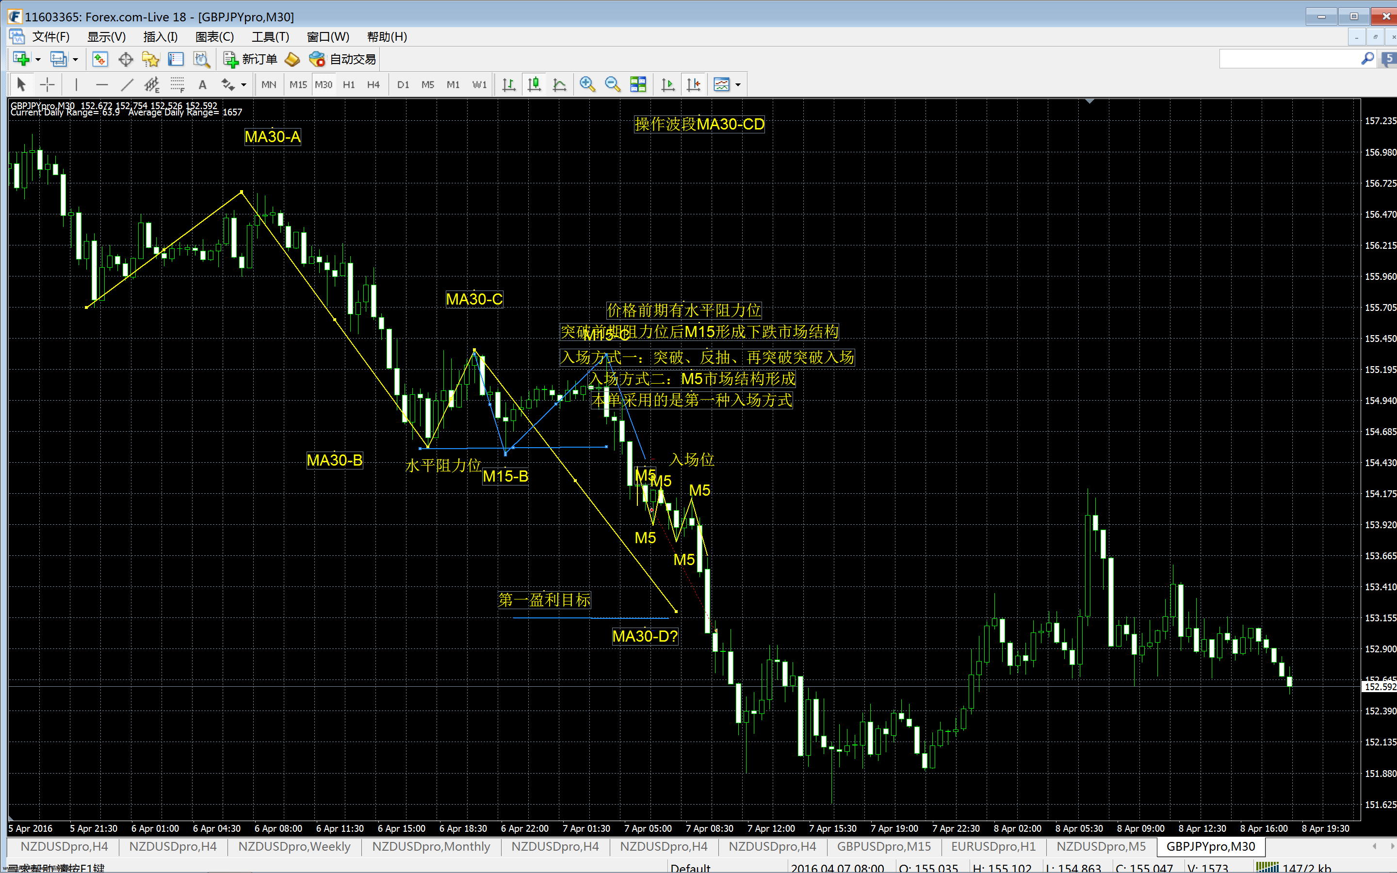Expand the arrows objects dropdown
The width and height of the screenshot is (1397, 873).
pos(244,85)
